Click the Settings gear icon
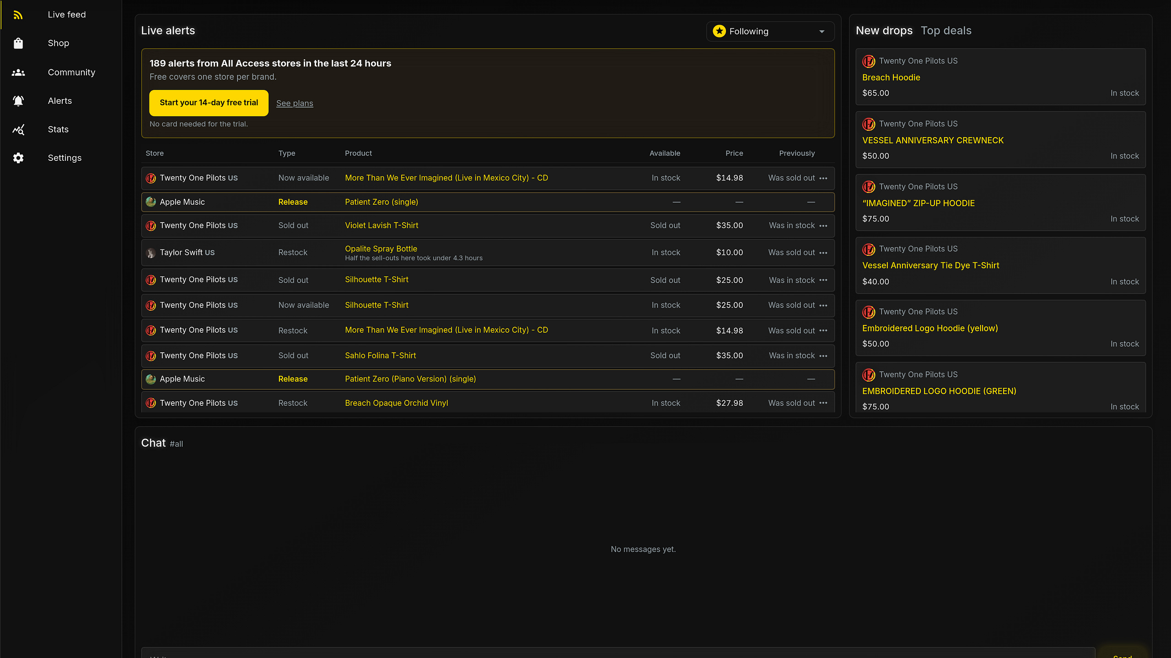This screenshot has height=658, width=1171. pyautogui.click(x=18, y=158)
